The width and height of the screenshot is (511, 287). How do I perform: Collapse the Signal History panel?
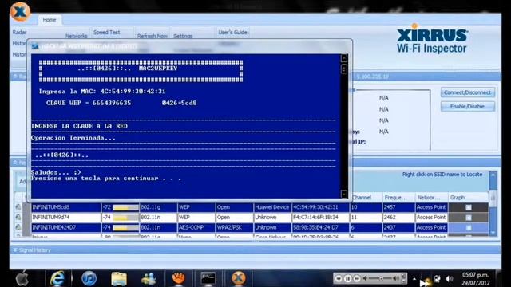15,250
